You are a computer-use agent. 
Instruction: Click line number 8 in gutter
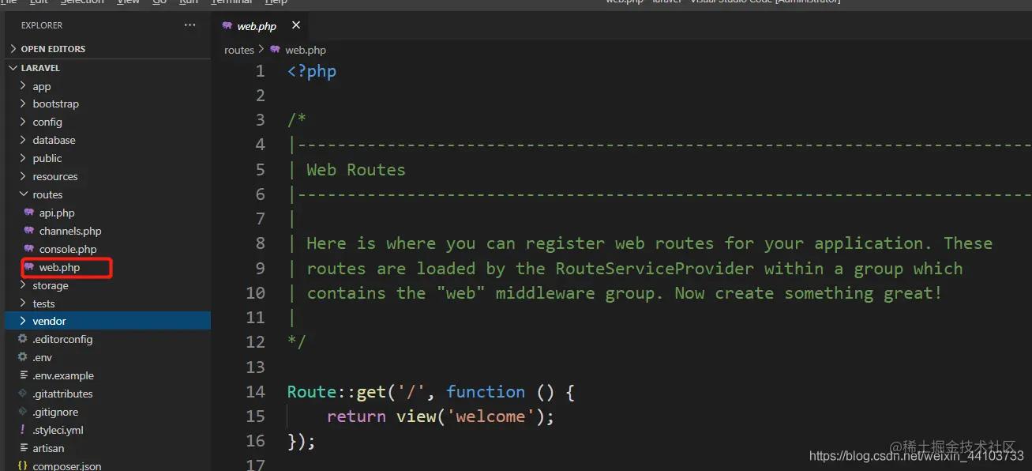(x=261, y=243)
